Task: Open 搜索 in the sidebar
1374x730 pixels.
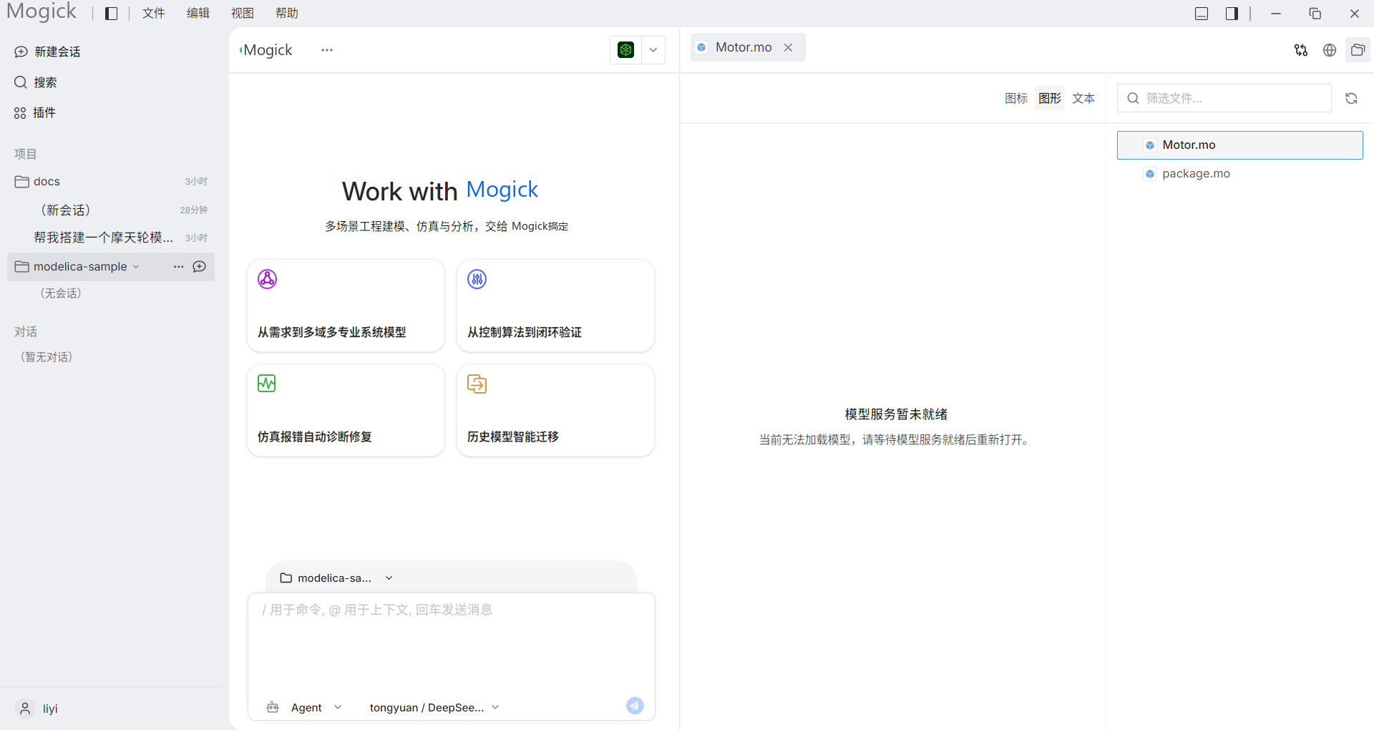Action: [x=36, y=82]
